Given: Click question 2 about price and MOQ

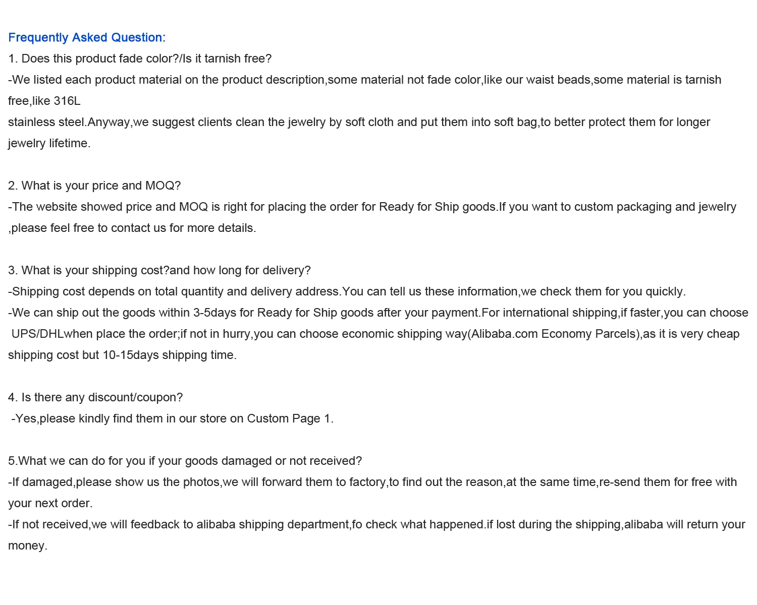Looking at the screenshot, I should tap(94, 186).
